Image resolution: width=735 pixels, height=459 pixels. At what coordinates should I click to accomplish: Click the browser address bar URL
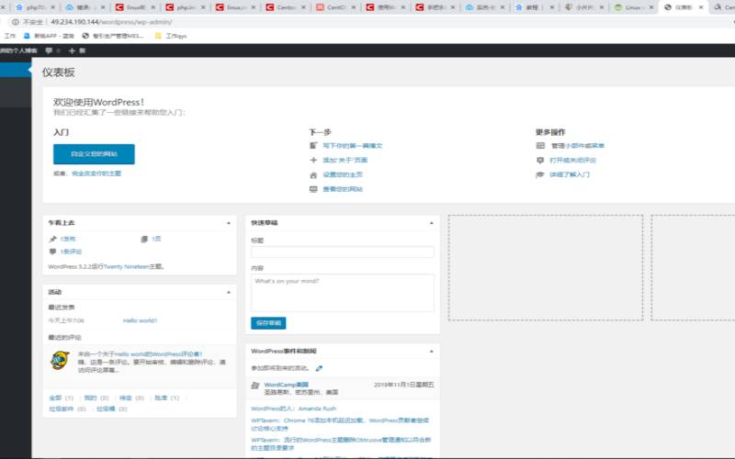(111, 22)
